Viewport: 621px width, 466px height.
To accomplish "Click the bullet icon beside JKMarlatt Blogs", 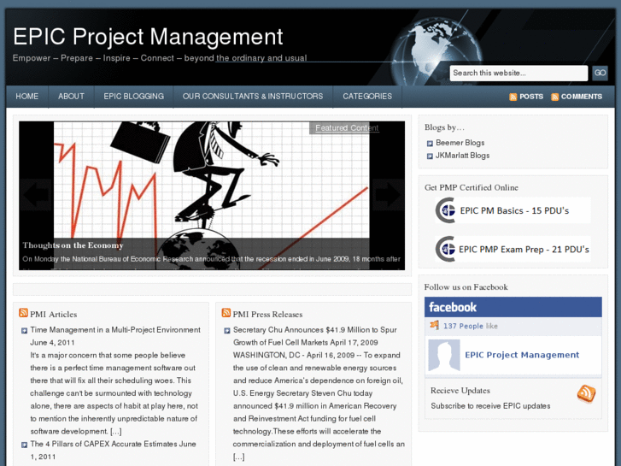I will (x=430, y=156).
